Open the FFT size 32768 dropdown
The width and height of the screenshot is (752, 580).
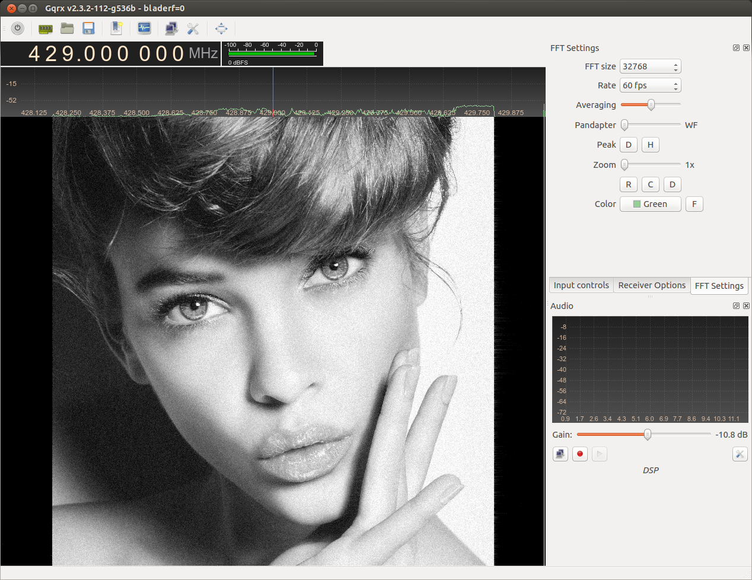(x=650, y=66)
